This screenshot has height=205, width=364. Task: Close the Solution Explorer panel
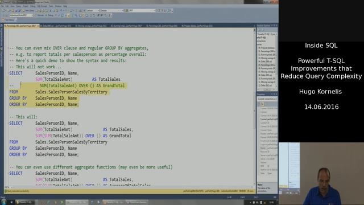(276, 25)
